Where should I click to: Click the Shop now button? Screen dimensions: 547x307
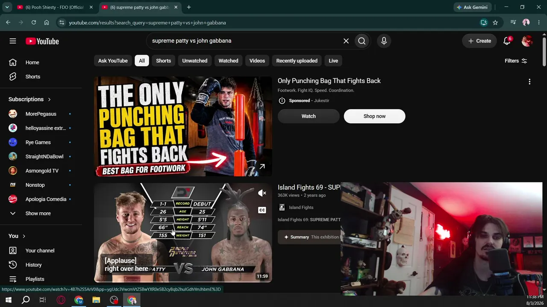coord(374,116)
